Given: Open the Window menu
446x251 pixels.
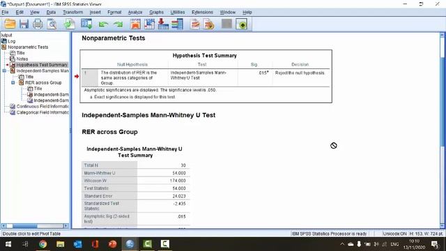Looking at the screenshot, I should pyautogui.click(x=228, y=13).
